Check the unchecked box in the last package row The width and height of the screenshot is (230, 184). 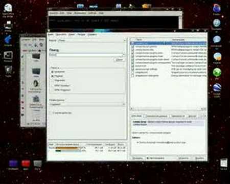tap(133, 76)
